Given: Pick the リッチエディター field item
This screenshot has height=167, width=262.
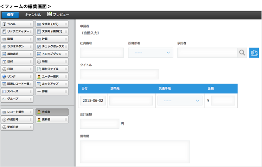Looking at the screenshot, I should point(17,31).
